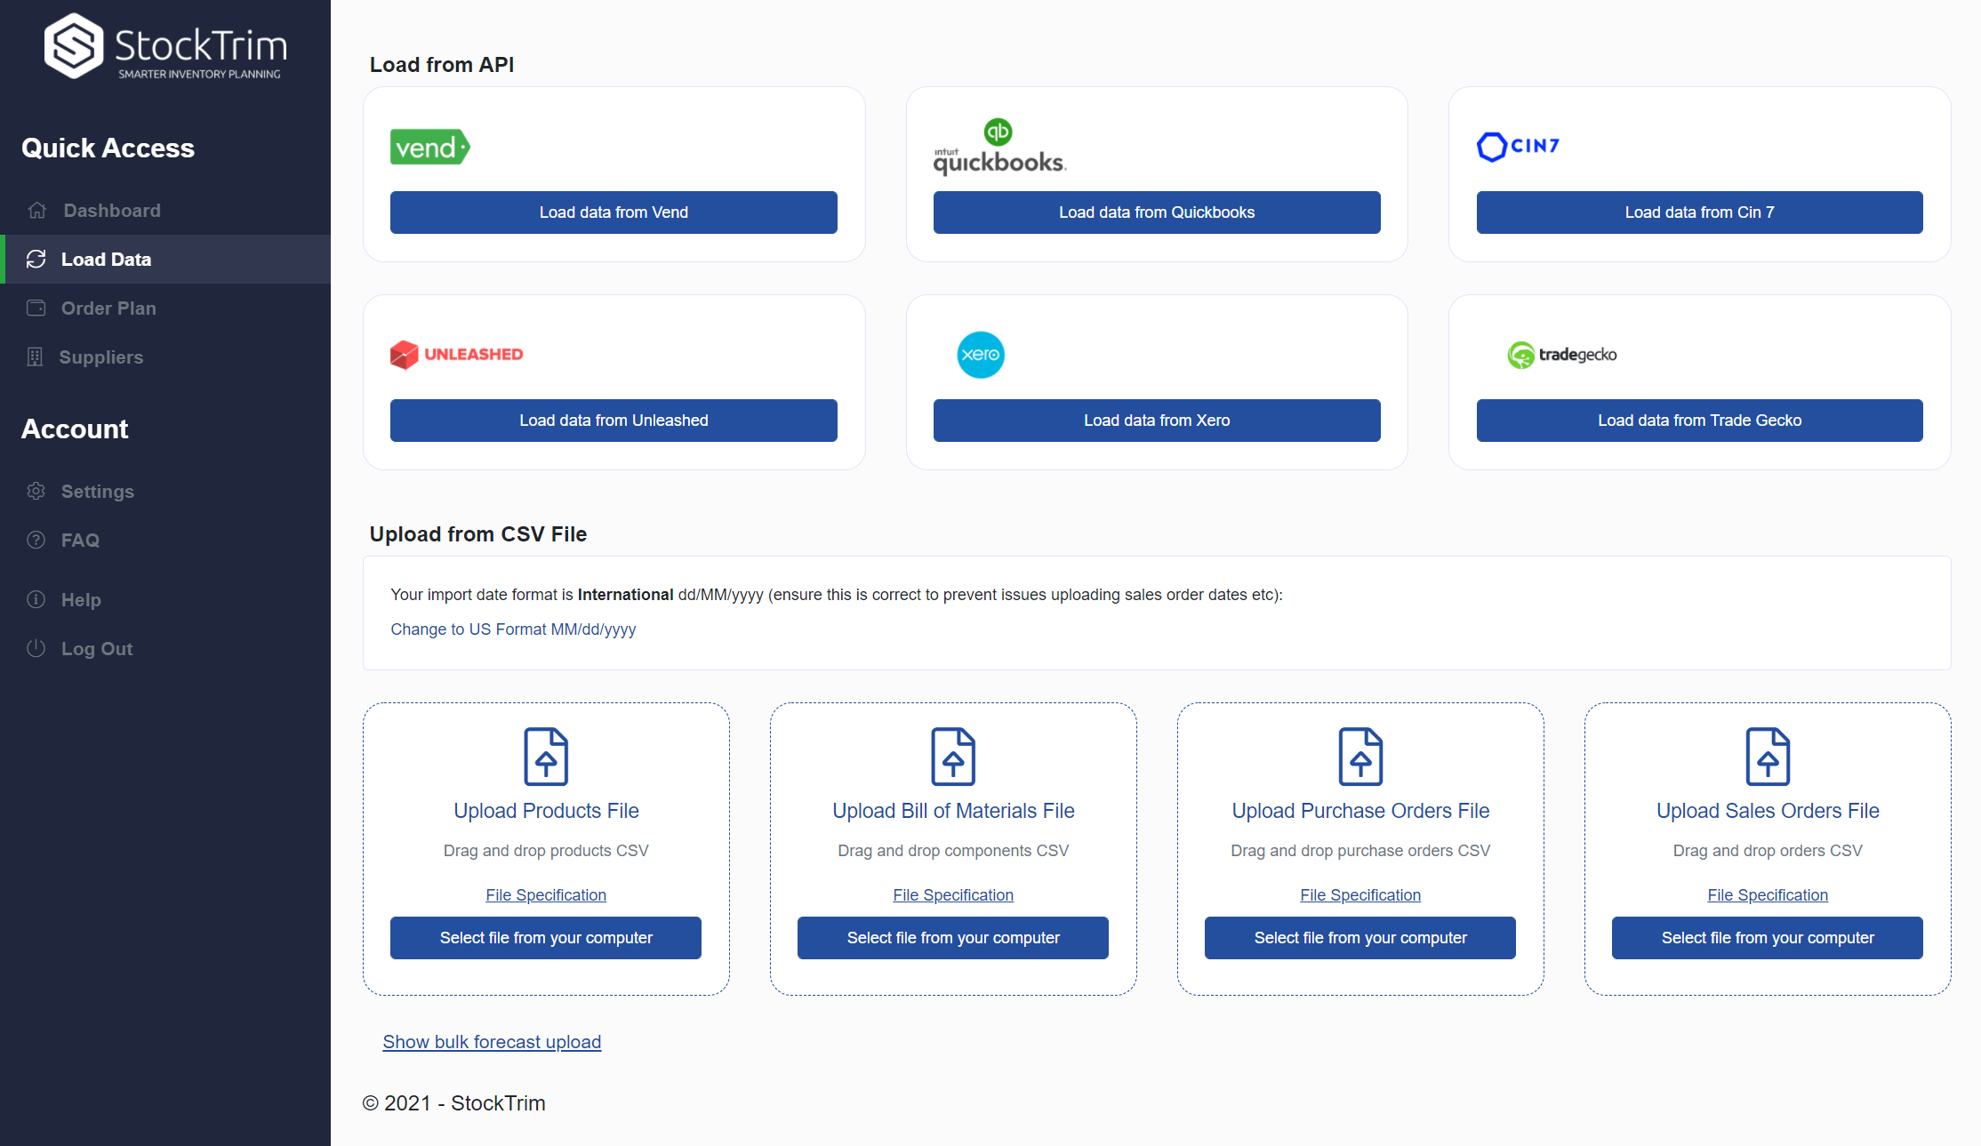Click the Xero integration icon
This screenshot has width=1981, height=1146.
click(x=982, y=355)
